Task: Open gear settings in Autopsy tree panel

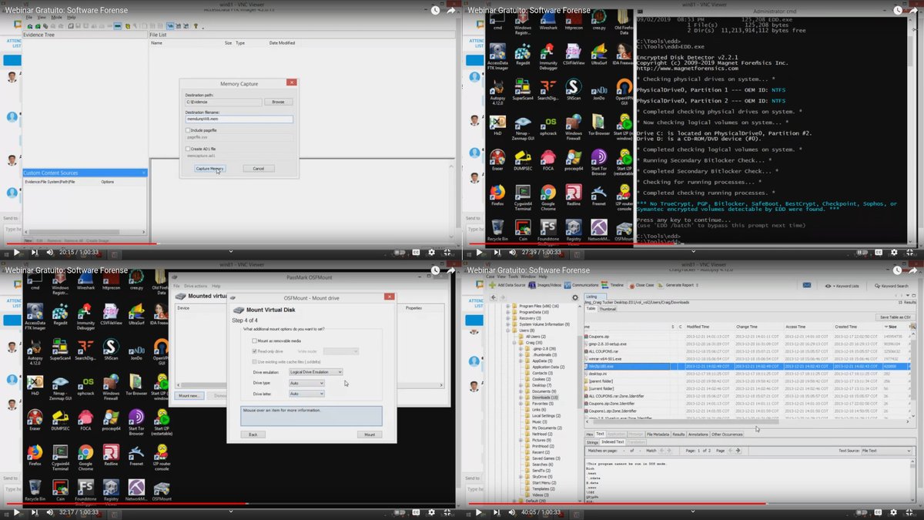Action: tap(574, 297)
